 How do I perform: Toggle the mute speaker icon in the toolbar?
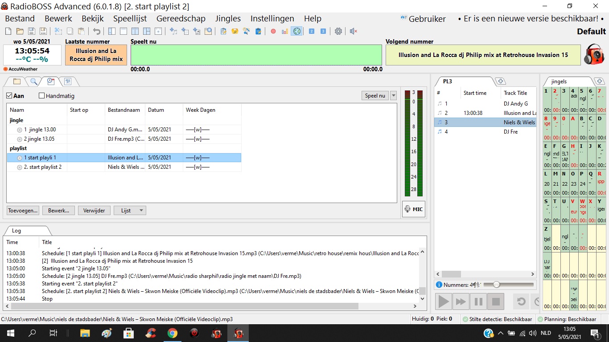click(x=354, y=31)
